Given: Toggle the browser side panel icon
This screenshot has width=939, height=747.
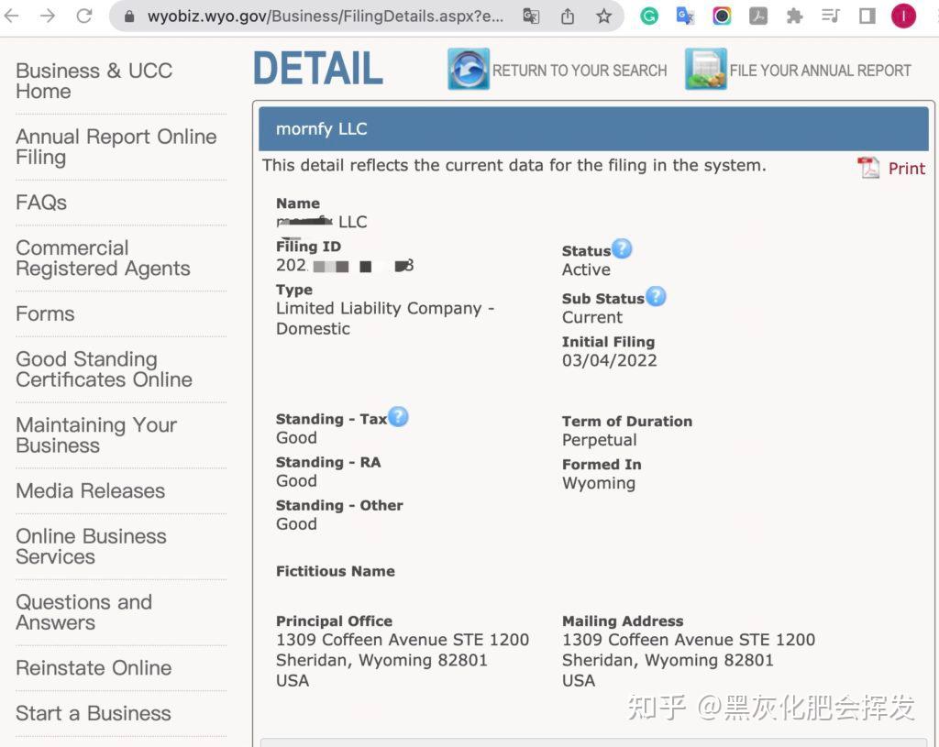Looking at the screenshot, I should [867, 16].
